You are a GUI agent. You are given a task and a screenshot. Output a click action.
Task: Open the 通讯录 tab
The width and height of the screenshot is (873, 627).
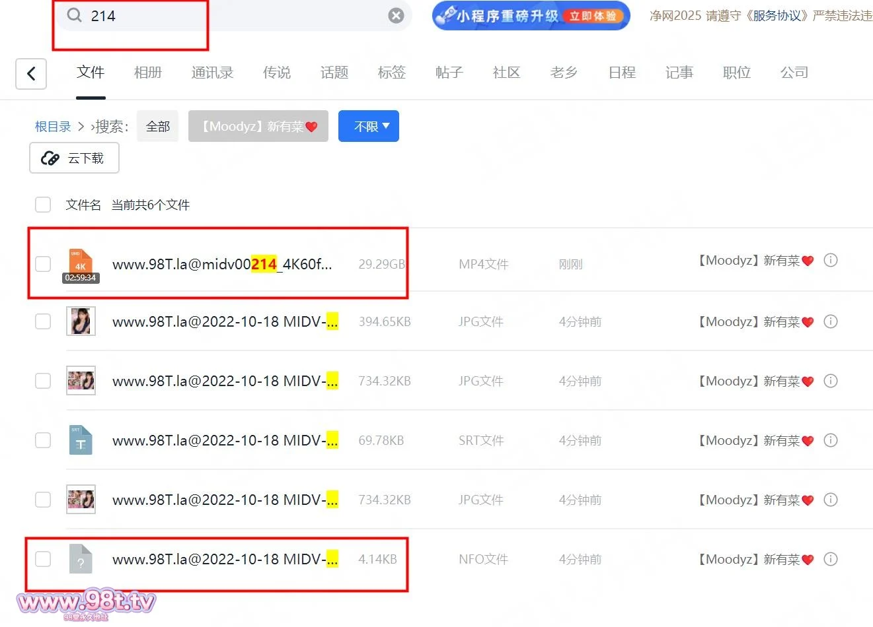pyautogui.click(x=212, y=73)
